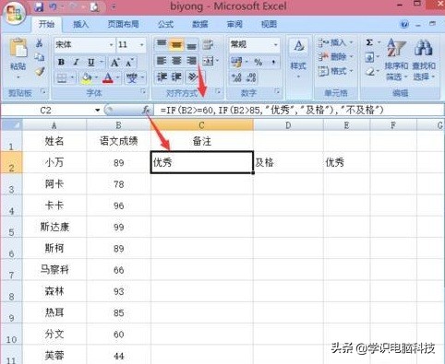Apply cell borders icon
Screen dimensions: 445x364
(62, 78)
